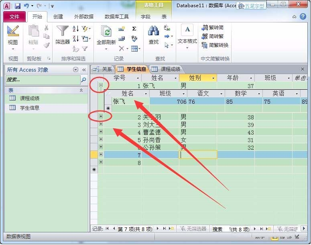Collapse the expanded subdatasheet for 张飞
Screen dimensions: 311x245
(x=101, y=86)
